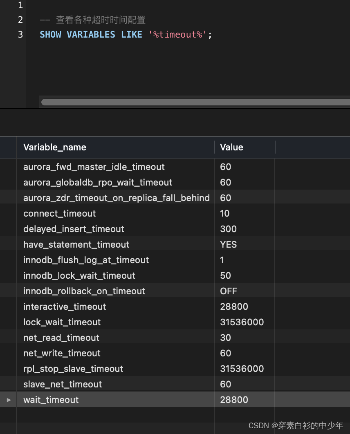
Task: Click value 30 of net_read_timeout
Action: point(225,338)
